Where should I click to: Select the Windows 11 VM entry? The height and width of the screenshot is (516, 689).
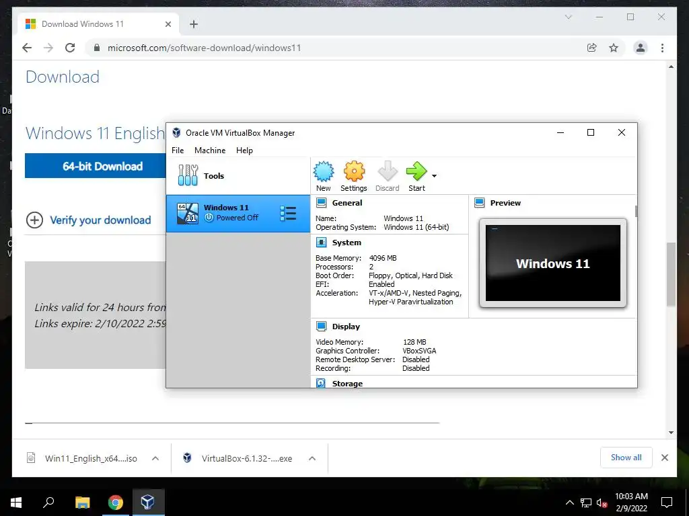coord(238,213)
